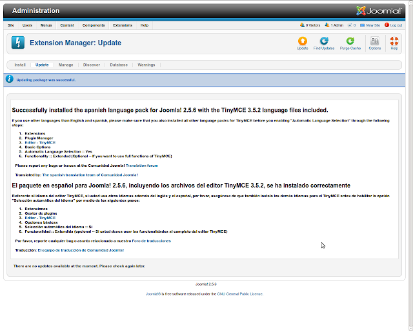
Task: Switch to the Install tab
Action: (20, 65)
